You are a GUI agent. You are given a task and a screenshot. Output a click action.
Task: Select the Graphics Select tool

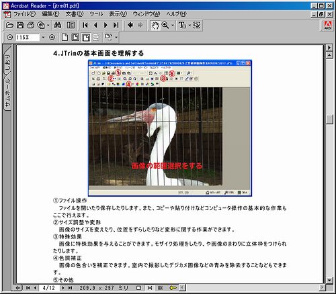(x=197, y=26)
